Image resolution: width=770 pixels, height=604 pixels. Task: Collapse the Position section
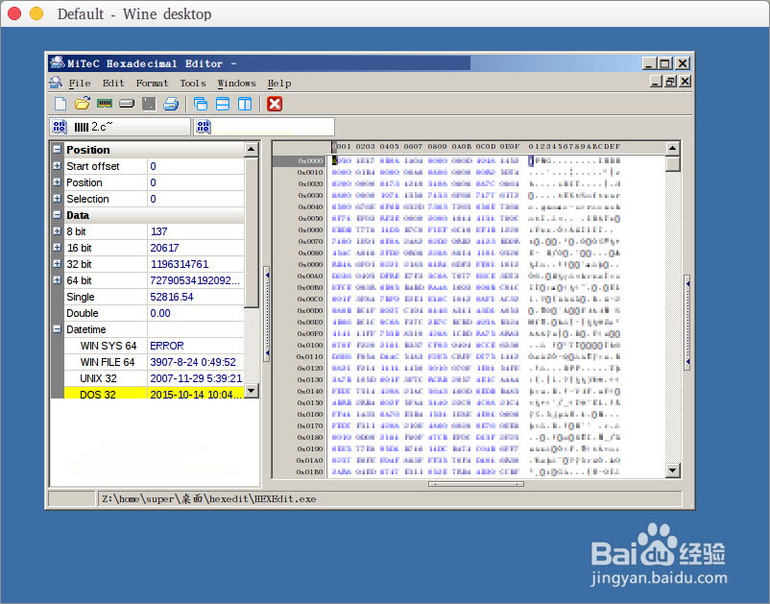click(x=58, y=149)
